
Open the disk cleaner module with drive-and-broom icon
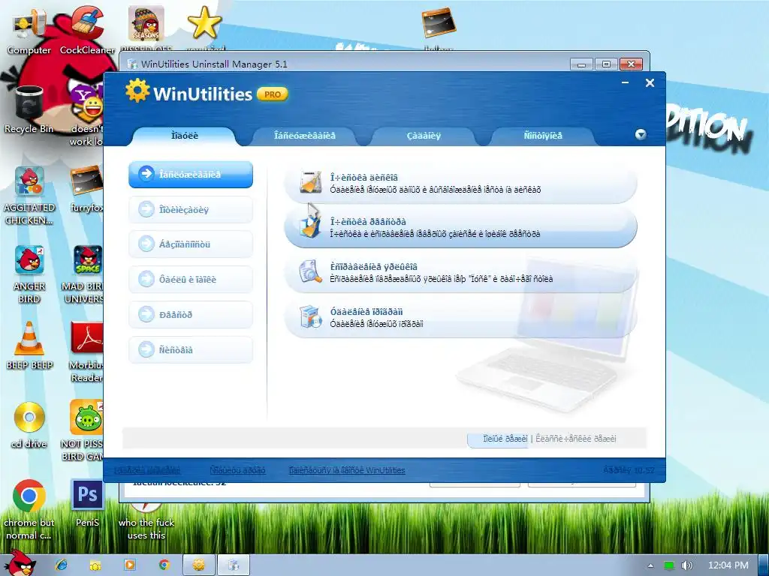click(460, 184)
